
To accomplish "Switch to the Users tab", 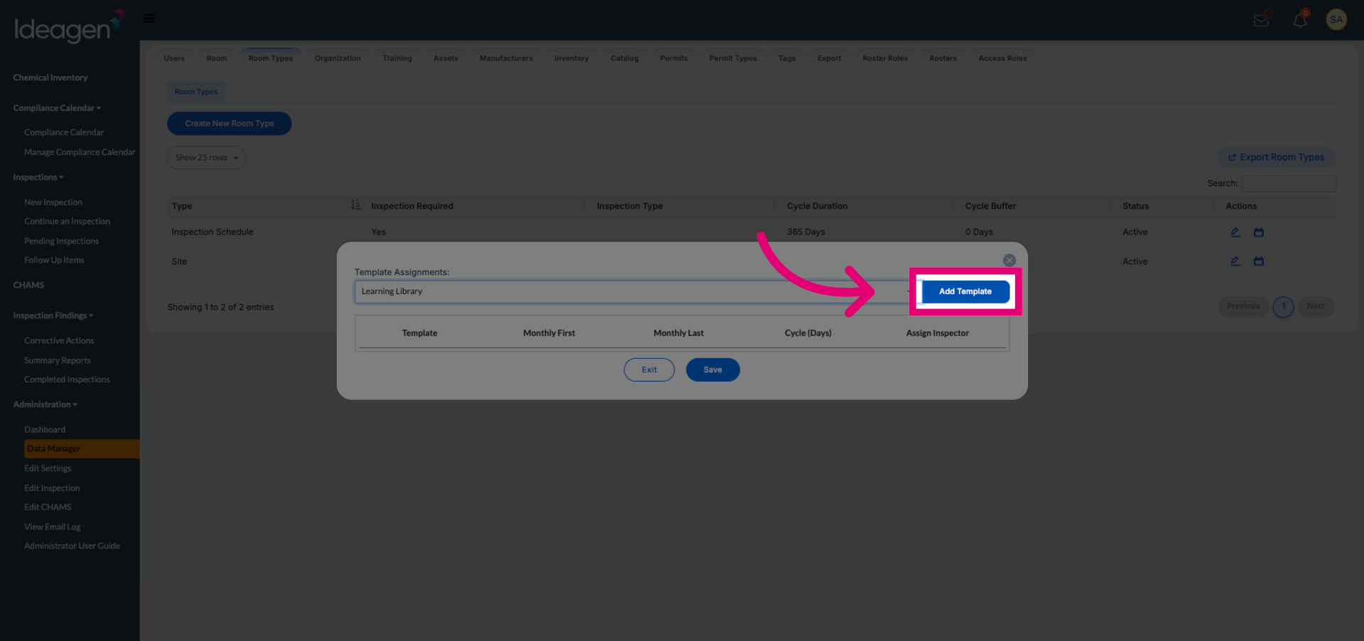I will (174, 58).
